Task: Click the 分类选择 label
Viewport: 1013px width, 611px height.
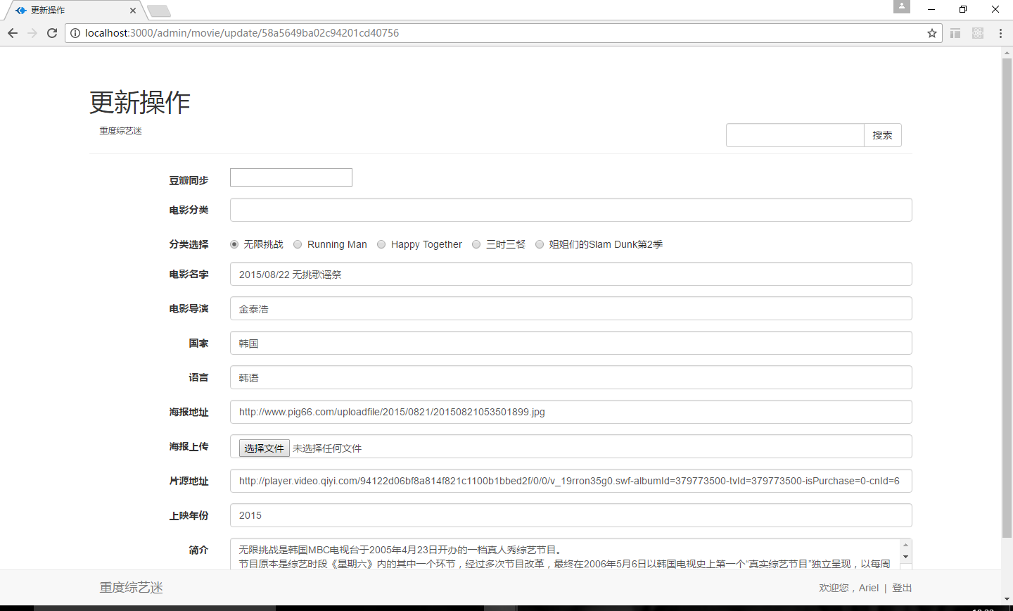Action: (189, 244)
